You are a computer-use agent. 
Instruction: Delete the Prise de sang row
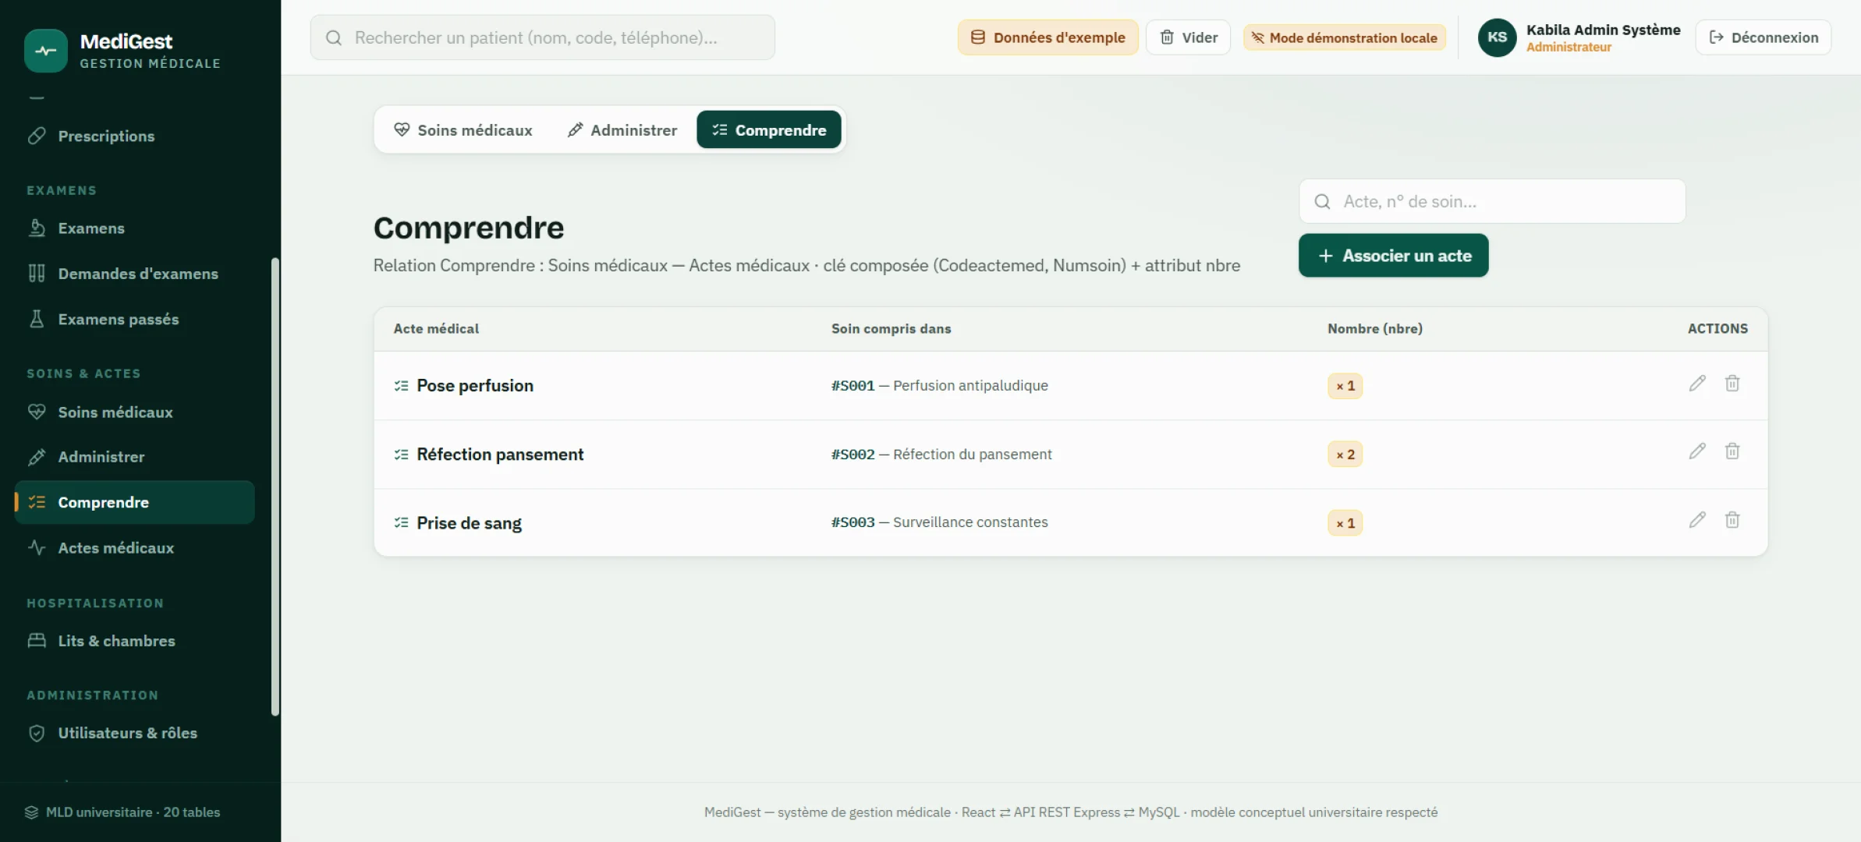[1732, 519]
